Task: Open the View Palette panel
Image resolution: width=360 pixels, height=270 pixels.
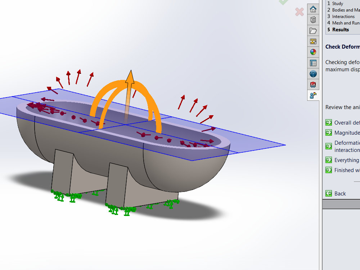Action: 313,41
